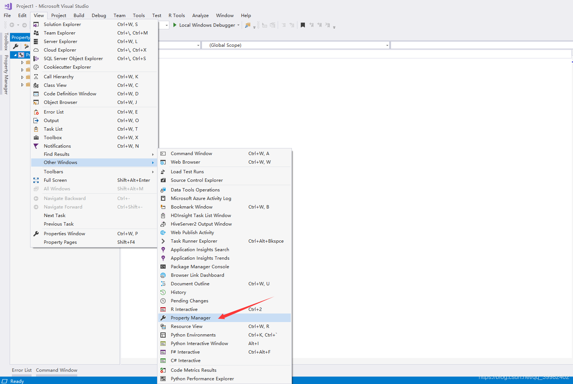Open the Debug menu
The width and height of the screenshot is (573, 384).
click(99, 16)
